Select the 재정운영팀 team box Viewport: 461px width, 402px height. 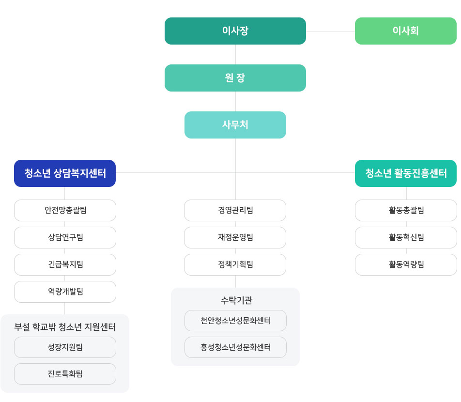(x=235, y=237)
